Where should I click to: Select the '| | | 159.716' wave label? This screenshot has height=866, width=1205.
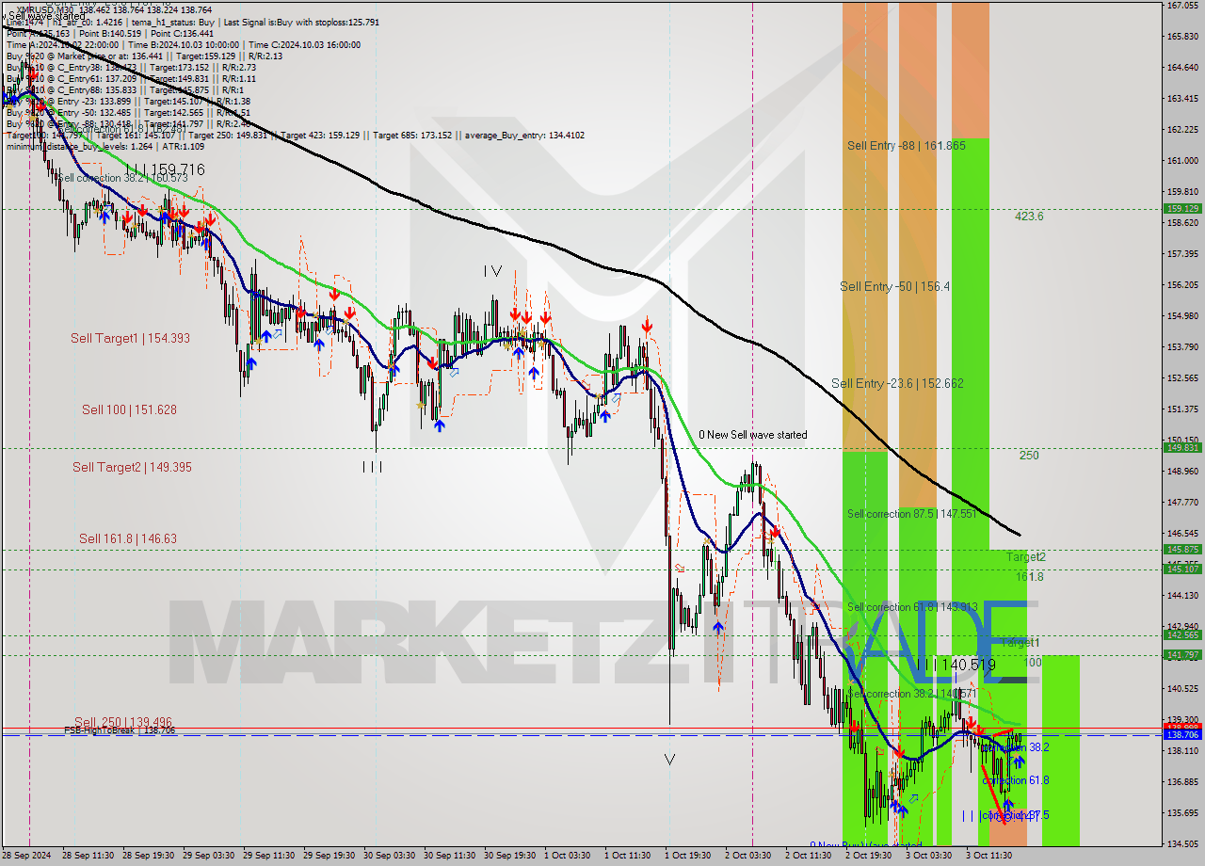click(165, 170)
